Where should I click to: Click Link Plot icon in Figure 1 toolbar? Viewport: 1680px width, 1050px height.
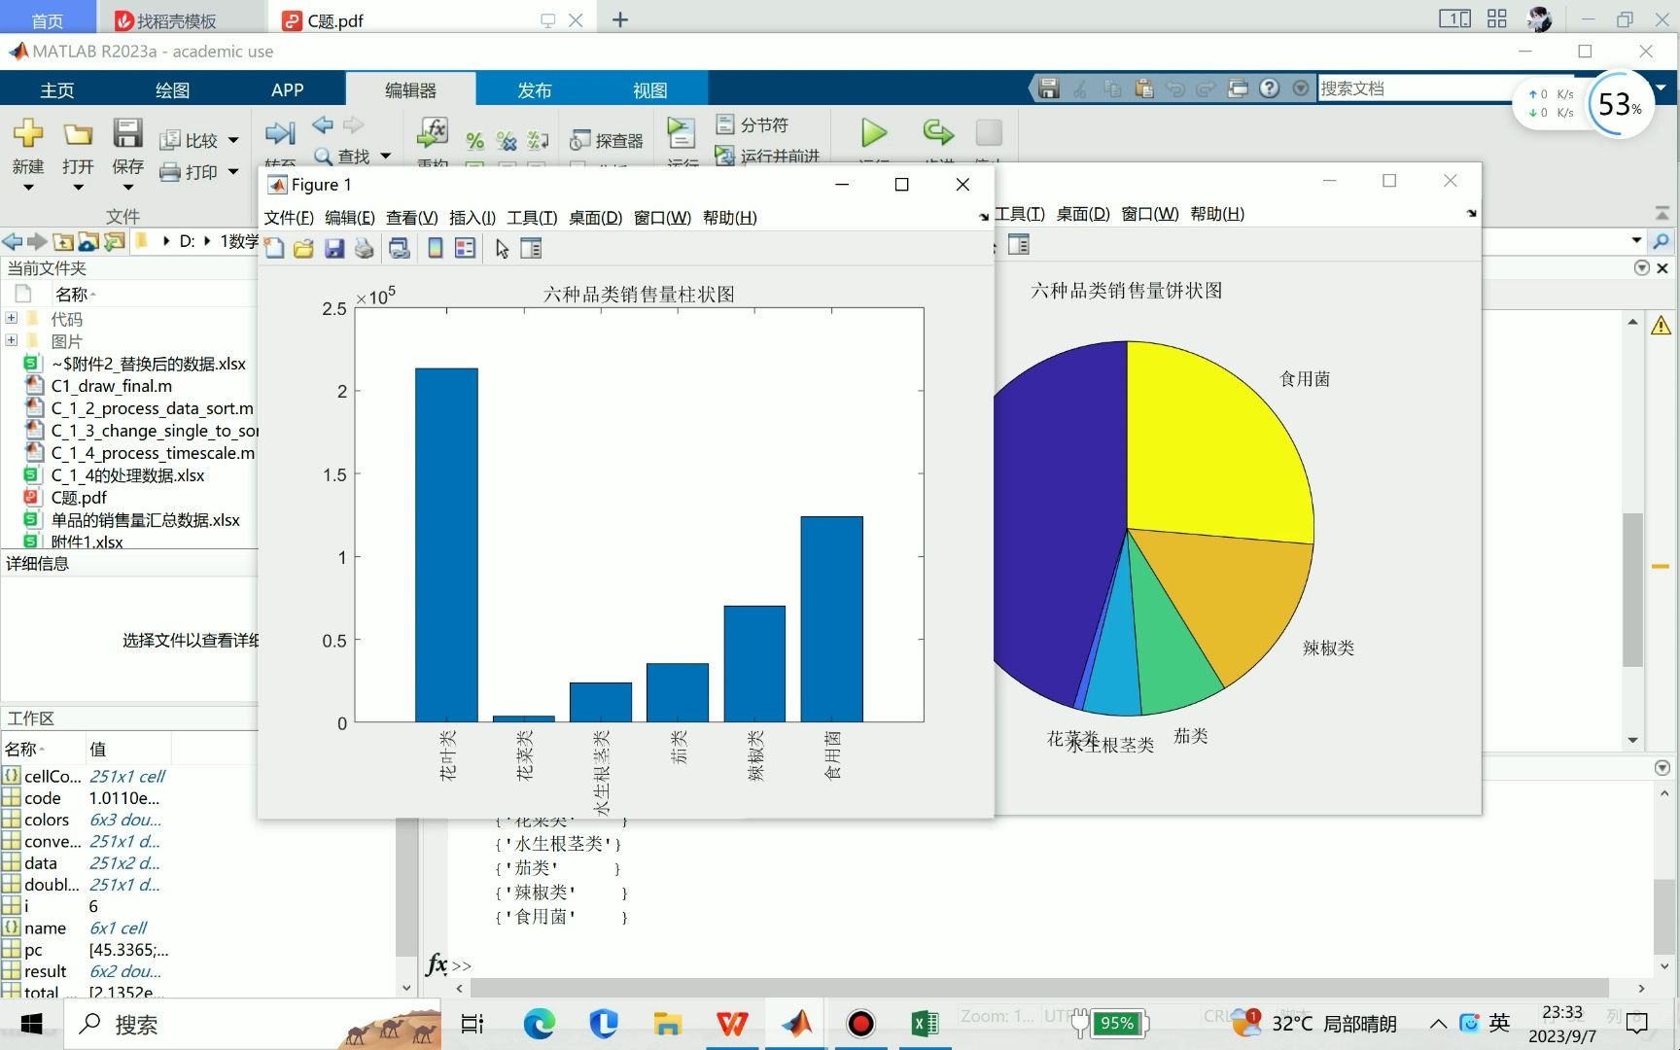[400, 249]
